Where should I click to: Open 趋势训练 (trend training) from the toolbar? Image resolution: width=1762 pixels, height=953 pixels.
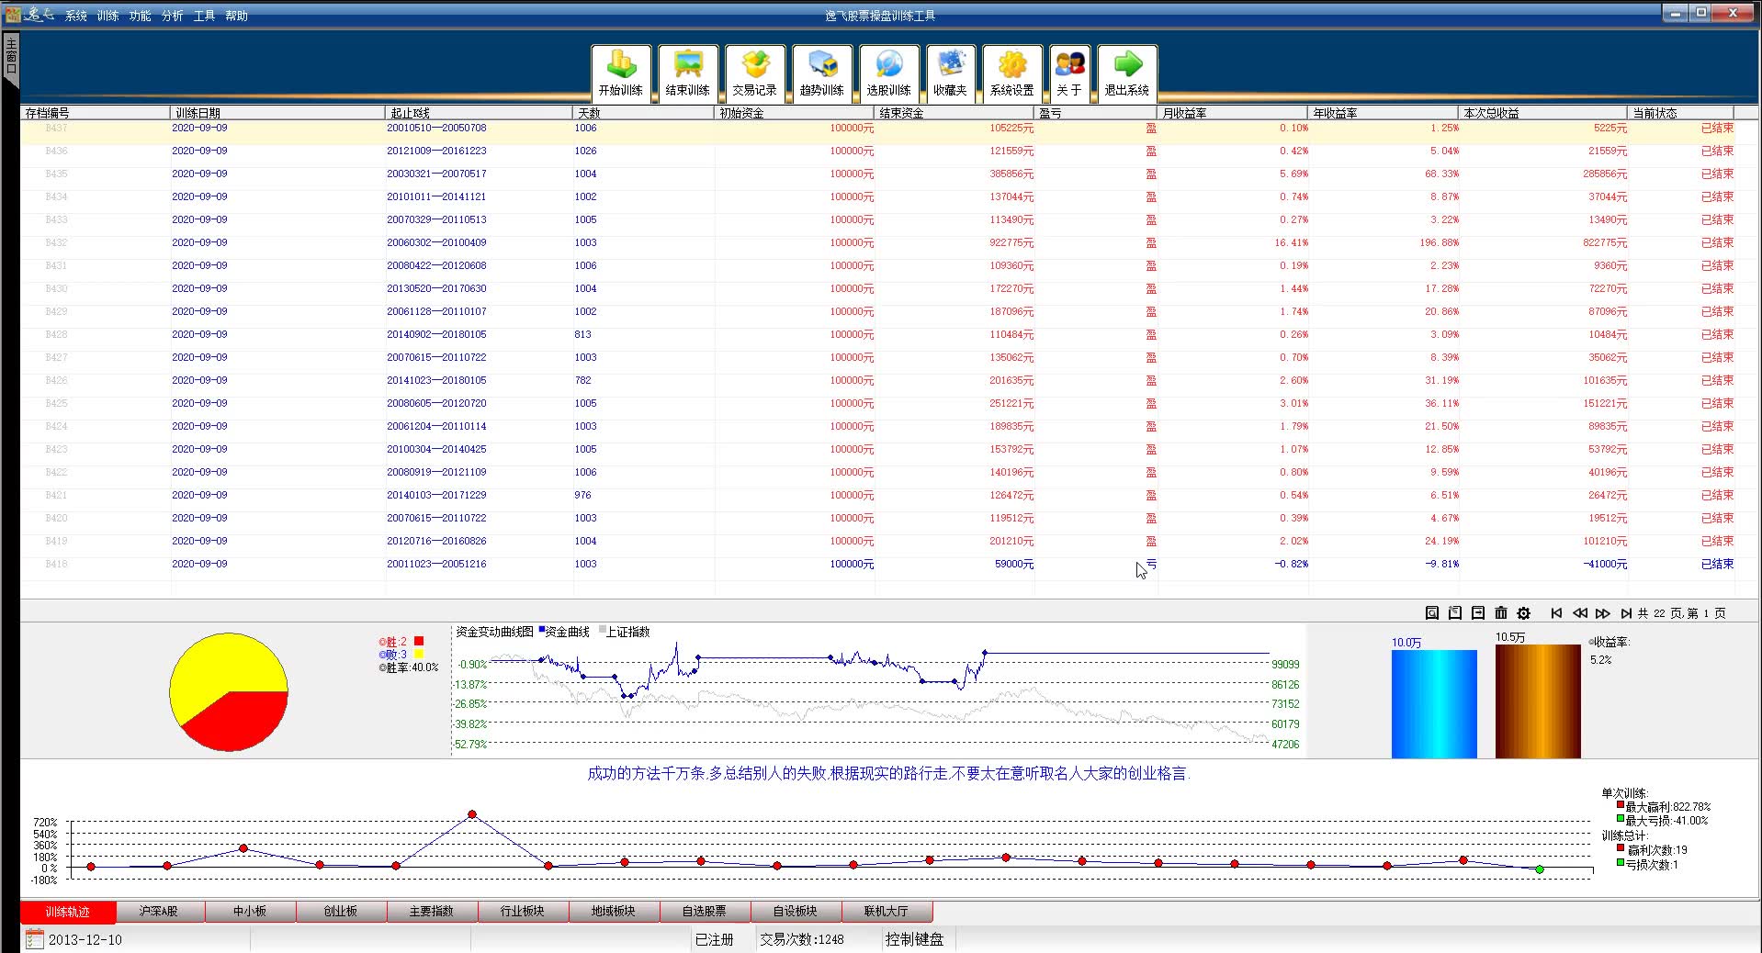point(822,73)
